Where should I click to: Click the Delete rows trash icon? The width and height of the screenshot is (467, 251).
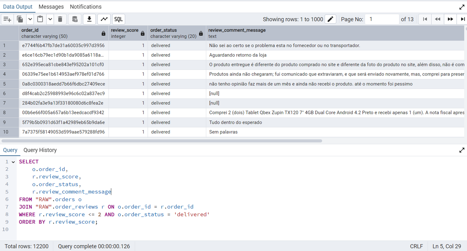pos(60,19)
